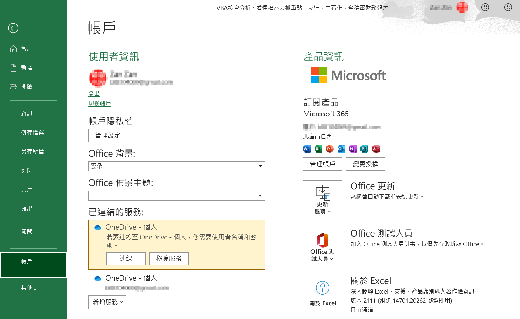Click the second OneDrive - 個人 cloud icon
This screenshot has height=319, width=520.
pos(98,278)
